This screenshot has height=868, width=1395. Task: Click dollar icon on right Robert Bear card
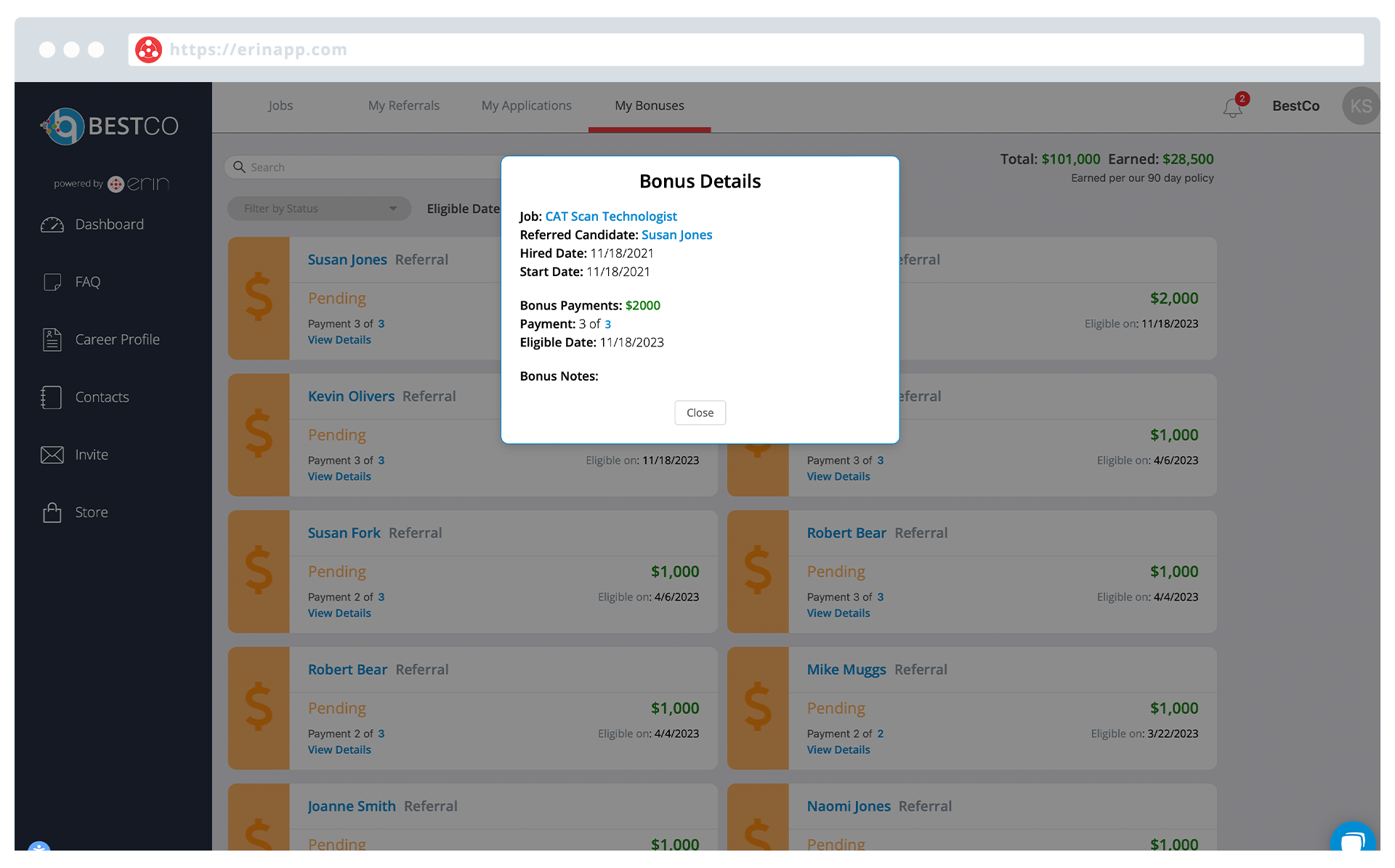tap(758, 571)
